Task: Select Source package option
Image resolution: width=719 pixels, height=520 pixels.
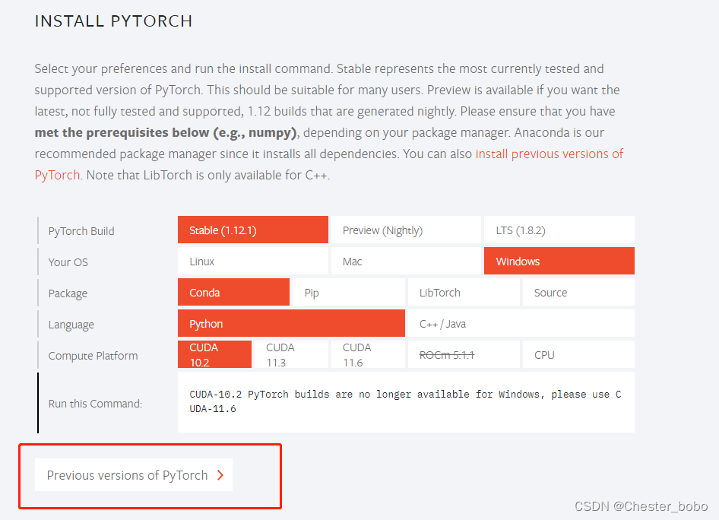Action: [578, 293]
